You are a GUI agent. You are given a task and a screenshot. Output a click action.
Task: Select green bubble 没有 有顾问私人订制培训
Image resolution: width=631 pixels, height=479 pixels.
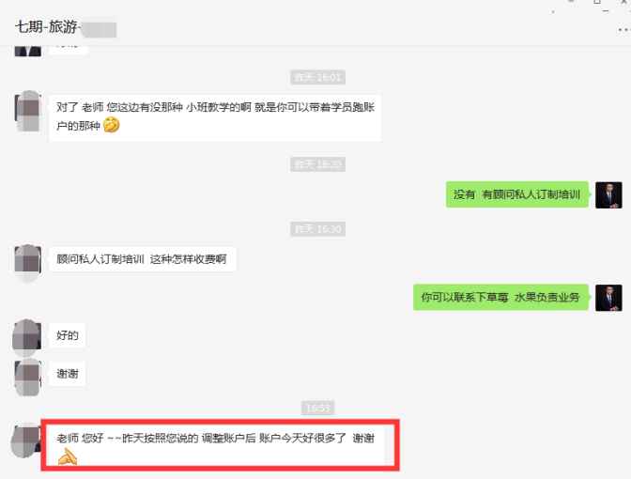(x=517, y=194)
